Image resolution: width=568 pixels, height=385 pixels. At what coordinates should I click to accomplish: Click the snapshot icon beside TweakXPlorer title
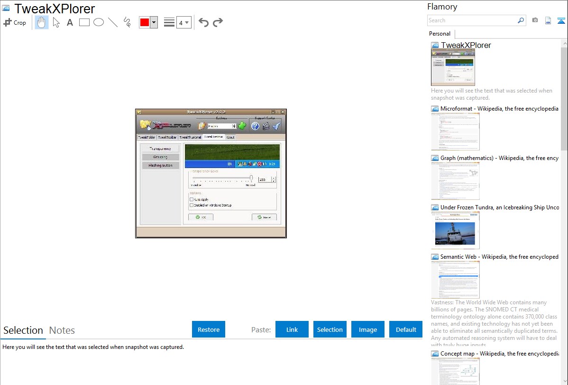[x=6, y=9]
